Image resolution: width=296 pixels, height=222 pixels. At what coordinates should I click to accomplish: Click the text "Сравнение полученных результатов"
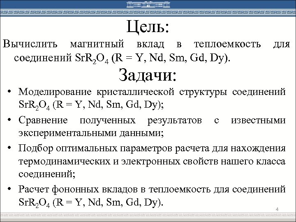[110, 120]
